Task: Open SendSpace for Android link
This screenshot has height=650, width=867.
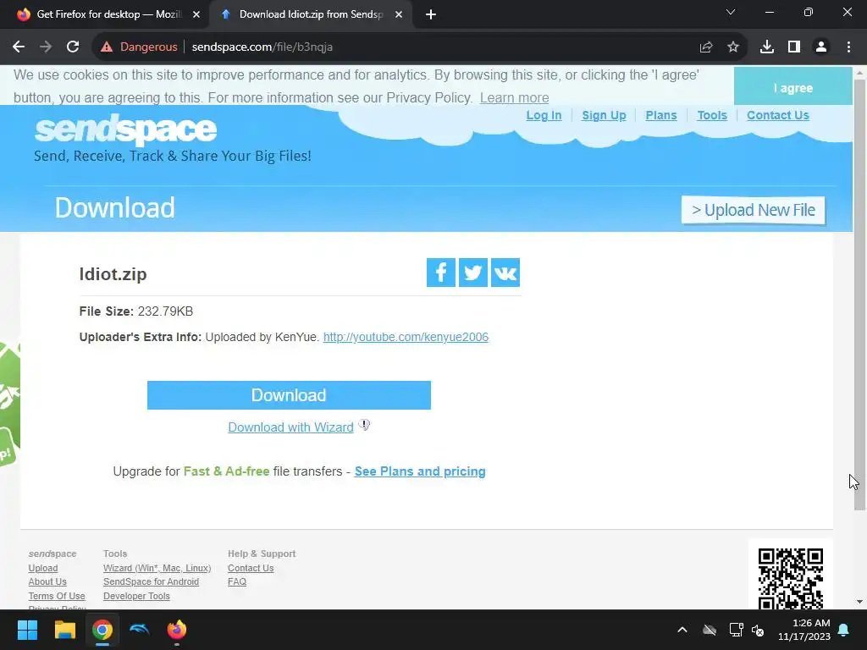Action: click(x=151, y=581)
